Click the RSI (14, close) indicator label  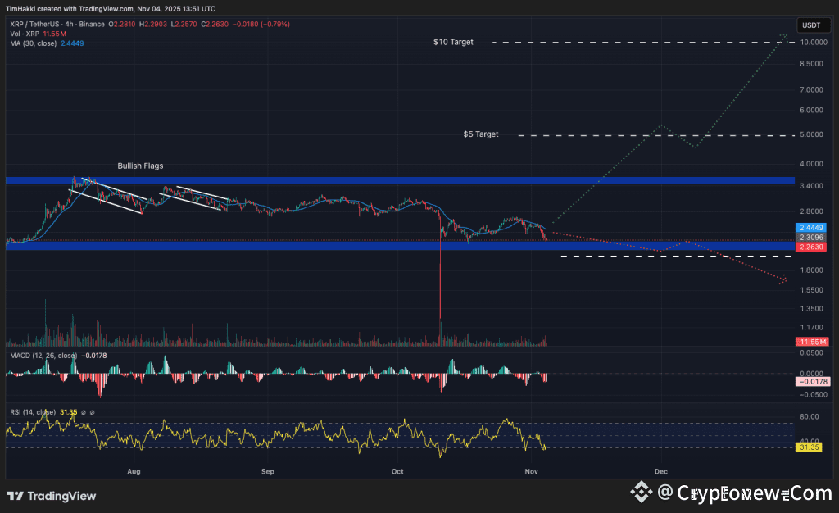click(x=33, y=412)
